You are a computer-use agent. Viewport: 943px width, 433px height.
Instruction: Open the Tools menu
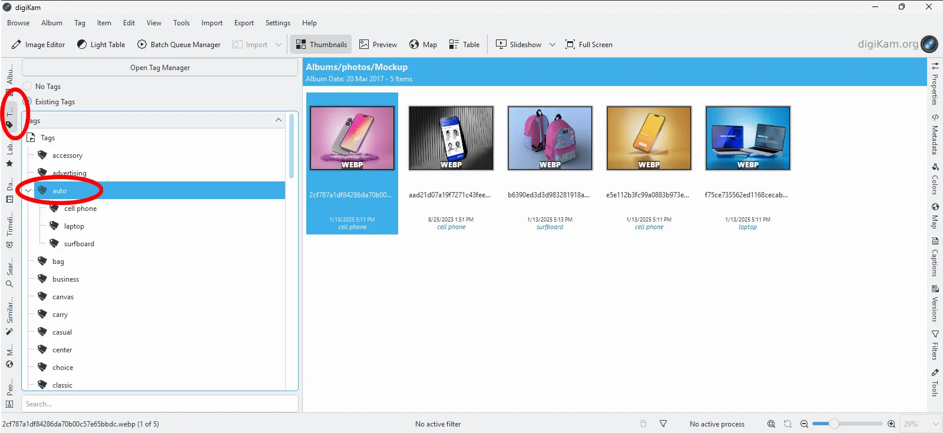pos(181,23)
